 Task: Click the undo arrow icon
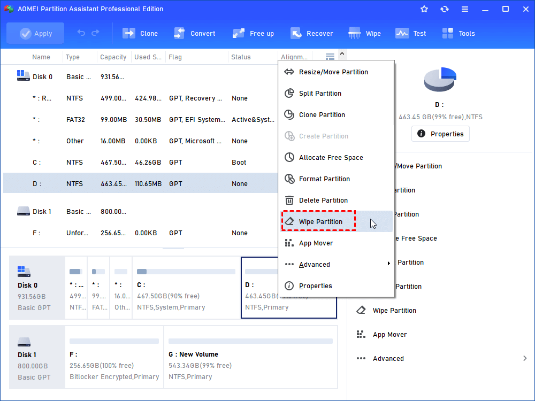coord(81,33)
